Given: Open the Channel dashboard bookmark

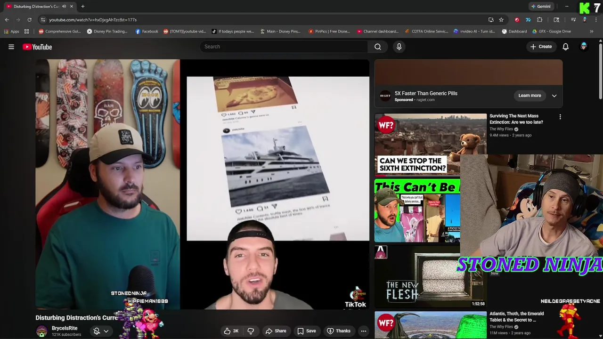Looking at the screenshot, I should 378,32.
